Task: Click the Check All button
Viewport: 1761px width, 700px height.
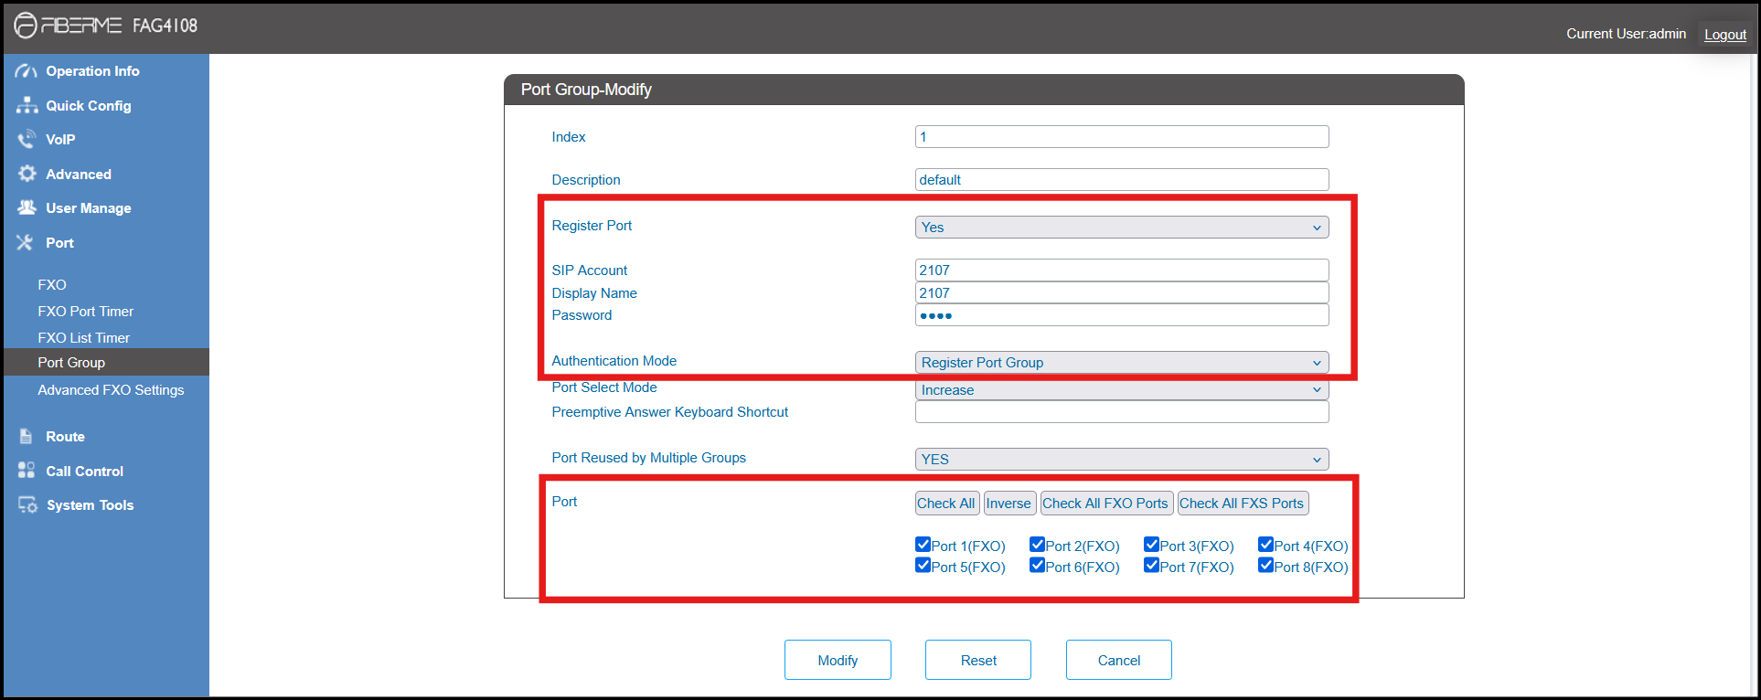Action: 947,504
